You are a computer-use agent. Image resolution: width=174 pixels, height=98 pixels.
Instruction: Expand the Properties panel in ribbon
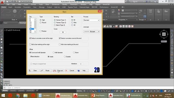[123, 20]
